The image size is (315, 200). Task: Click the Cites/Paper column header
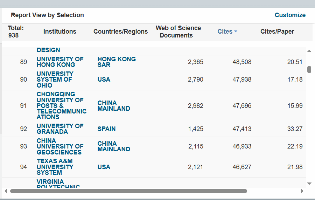pyautogui.click(x=277, y=32)
